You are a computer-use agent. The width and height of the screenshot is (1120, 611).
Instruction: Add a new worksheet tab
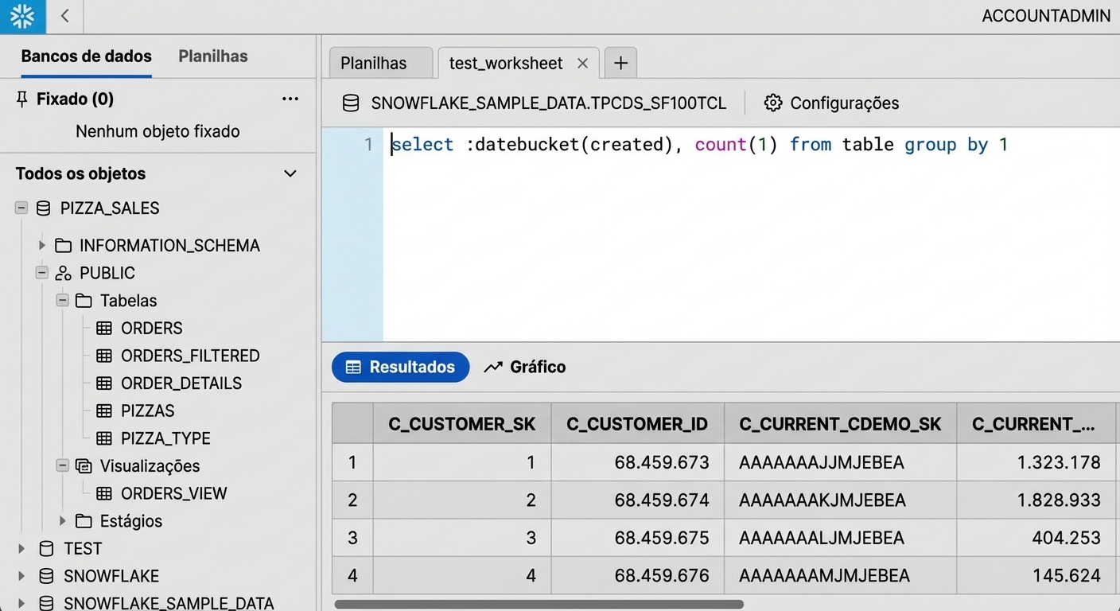pyautogui.click(x=620, y=63)
